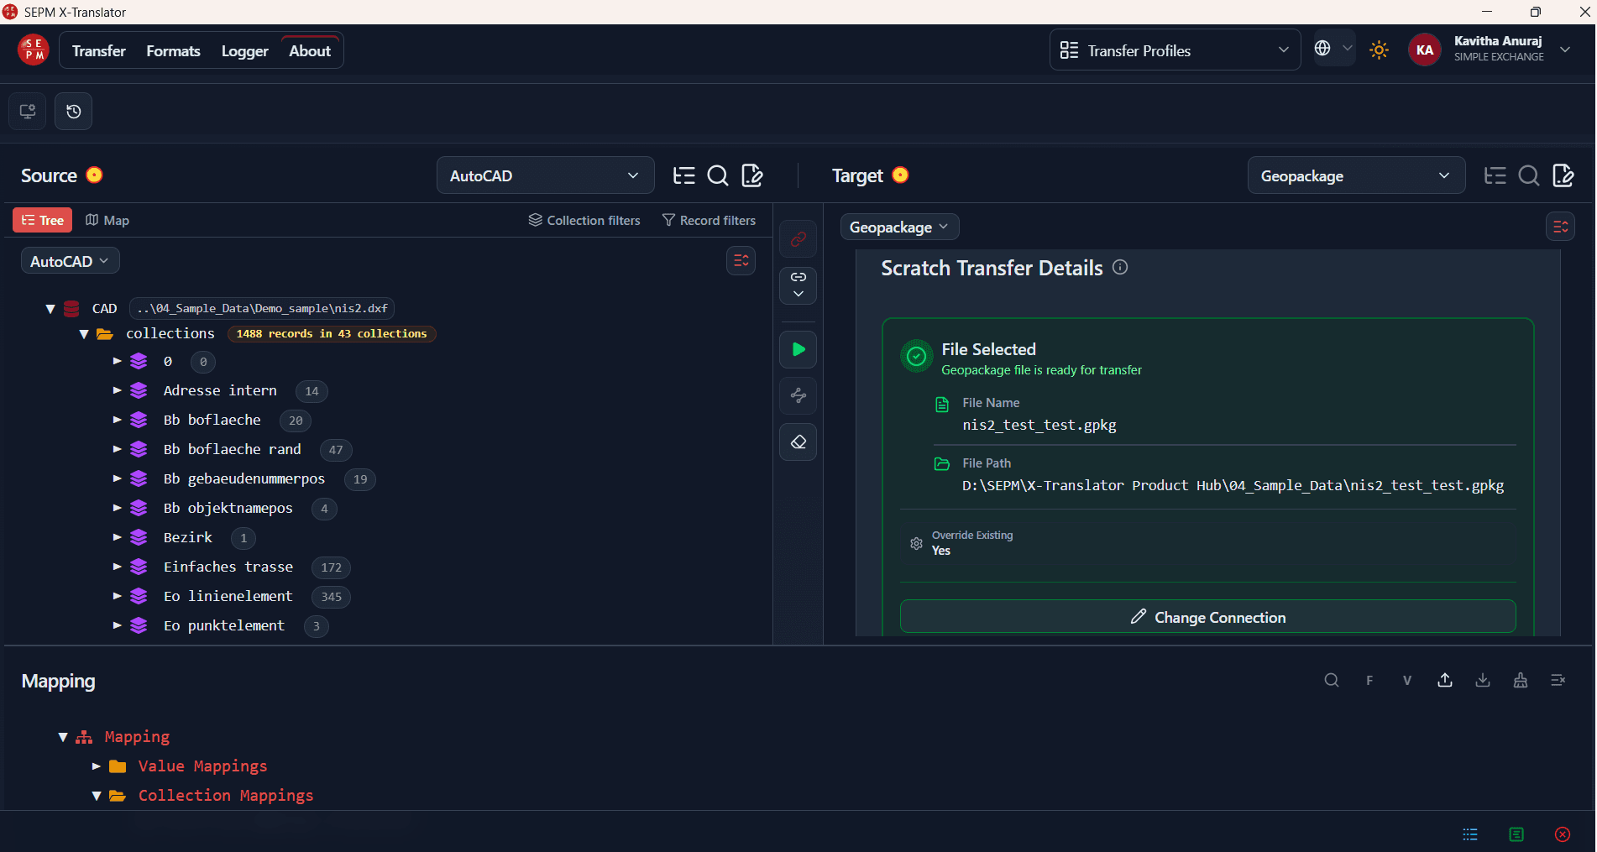1597x852 pixels.
Task: Toggle Mapping V filter button
Action: coord(1407,680)
